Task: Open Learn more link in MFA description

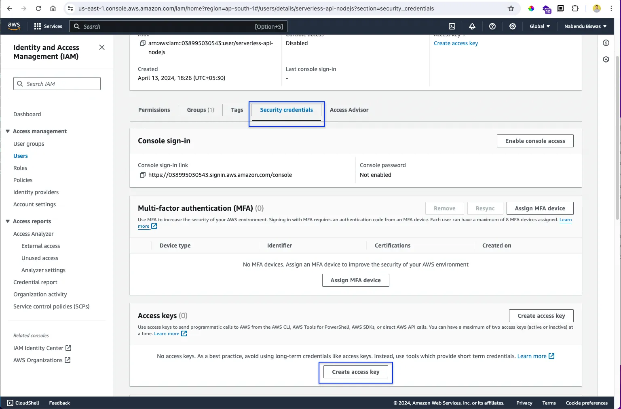Action: pos(566,220)
